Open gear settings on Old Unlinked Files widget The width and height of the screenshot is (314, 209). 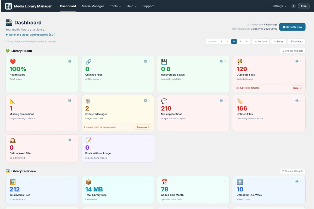70,140
